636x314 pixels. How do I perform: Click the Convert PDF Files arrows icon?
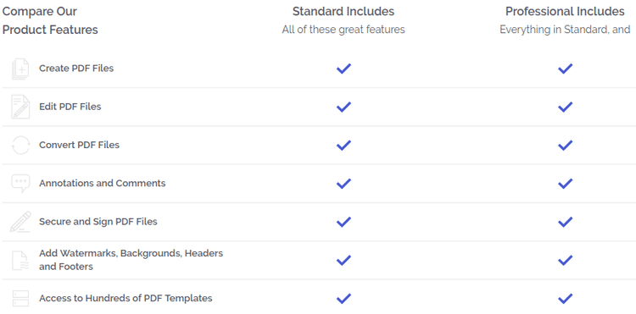click(x=20, y=145)
